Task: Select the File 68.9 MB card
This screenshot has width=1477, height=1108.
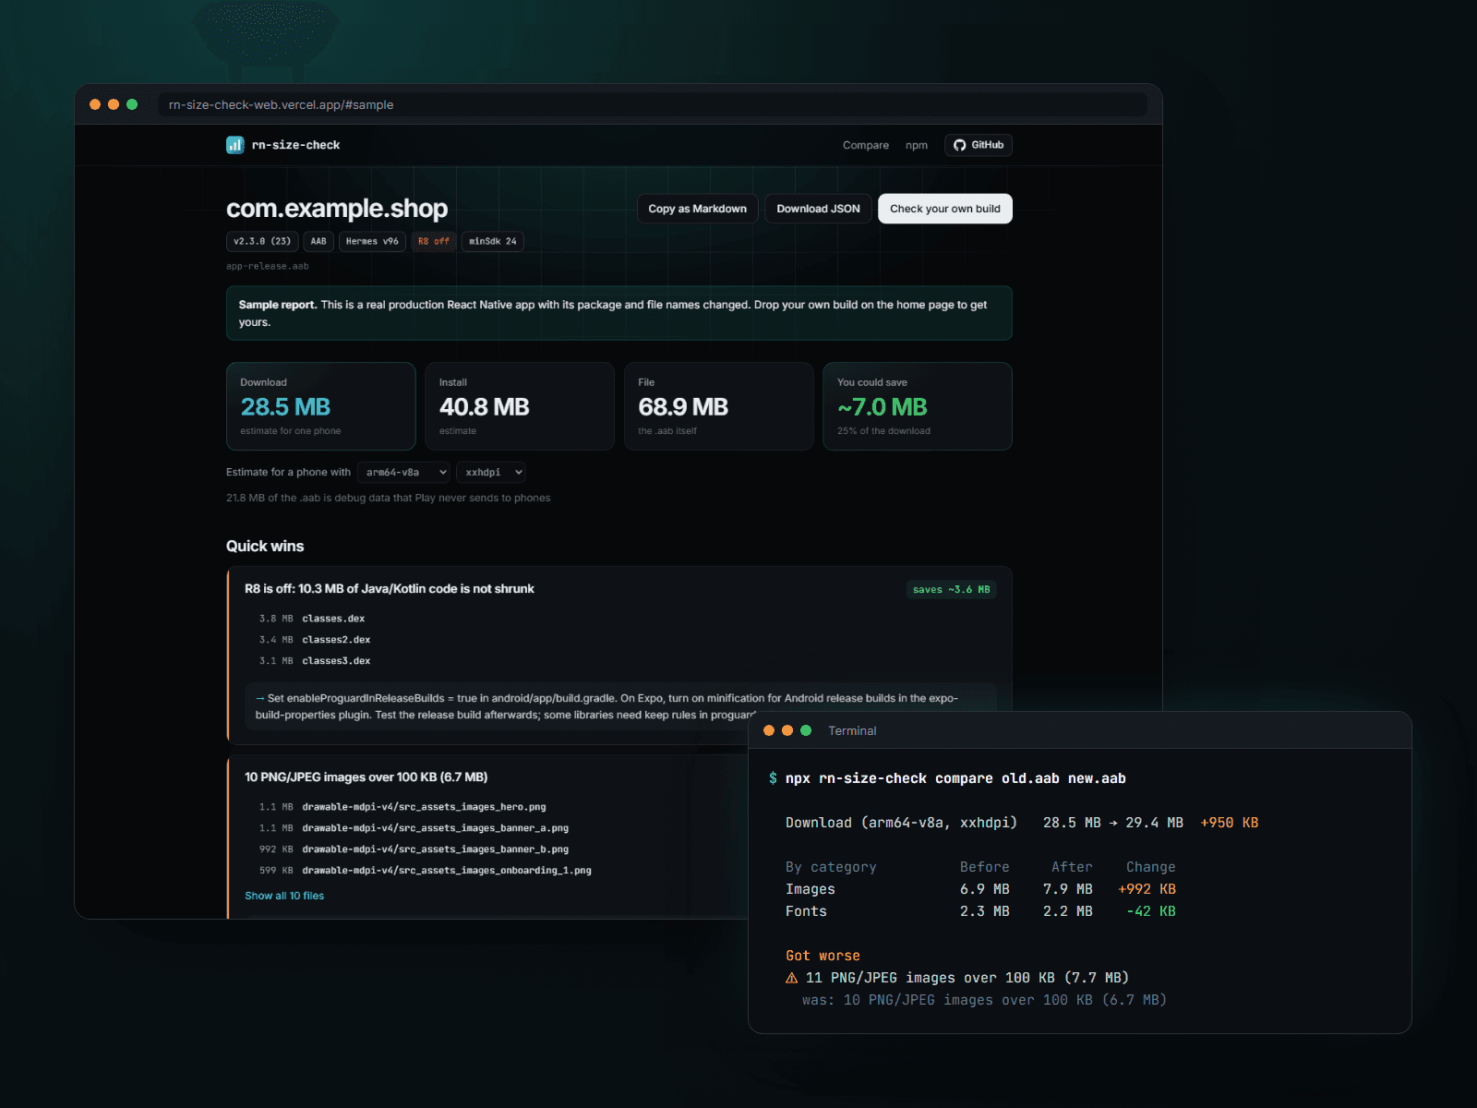Action: pos(719,406)
